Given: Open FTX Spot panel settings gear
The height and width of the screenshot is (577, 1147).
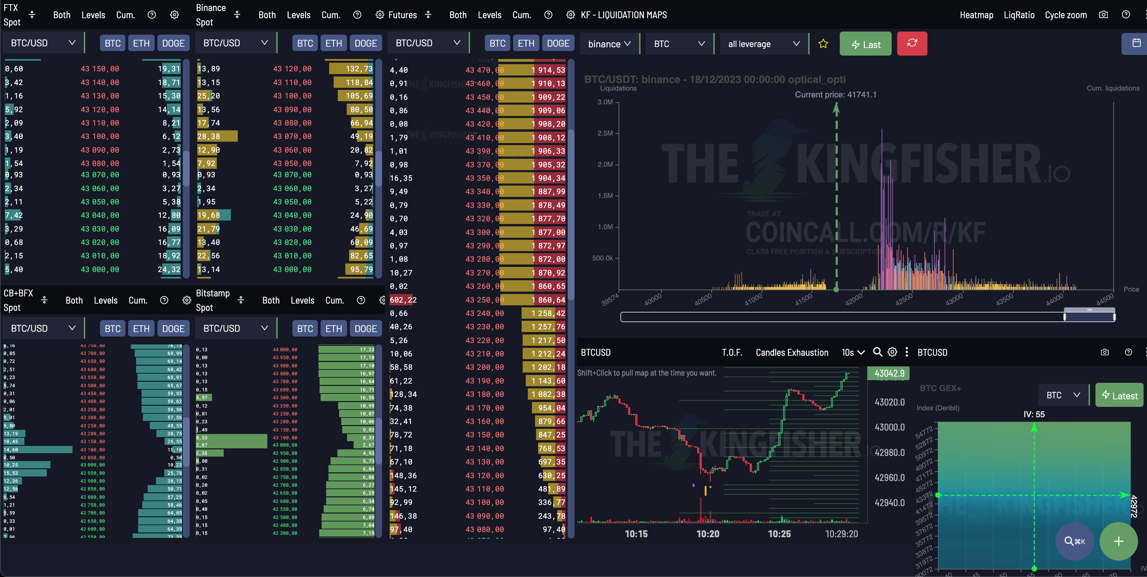Looking at the screenshot, I should (x=174, y=15).
